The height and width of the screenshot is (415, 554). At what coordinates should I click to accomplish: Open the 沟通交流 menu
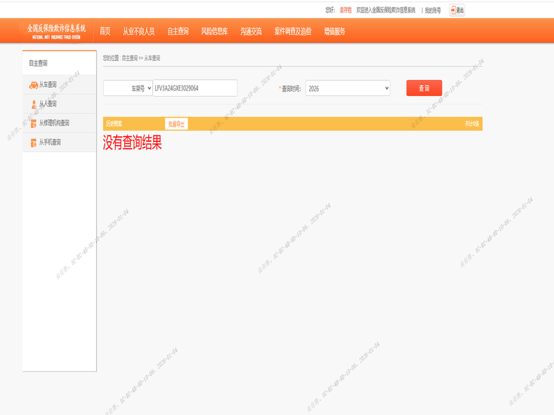point(251,31)
